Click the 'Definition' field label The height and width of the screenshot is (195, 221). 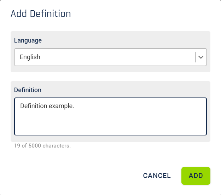[28, 90]
